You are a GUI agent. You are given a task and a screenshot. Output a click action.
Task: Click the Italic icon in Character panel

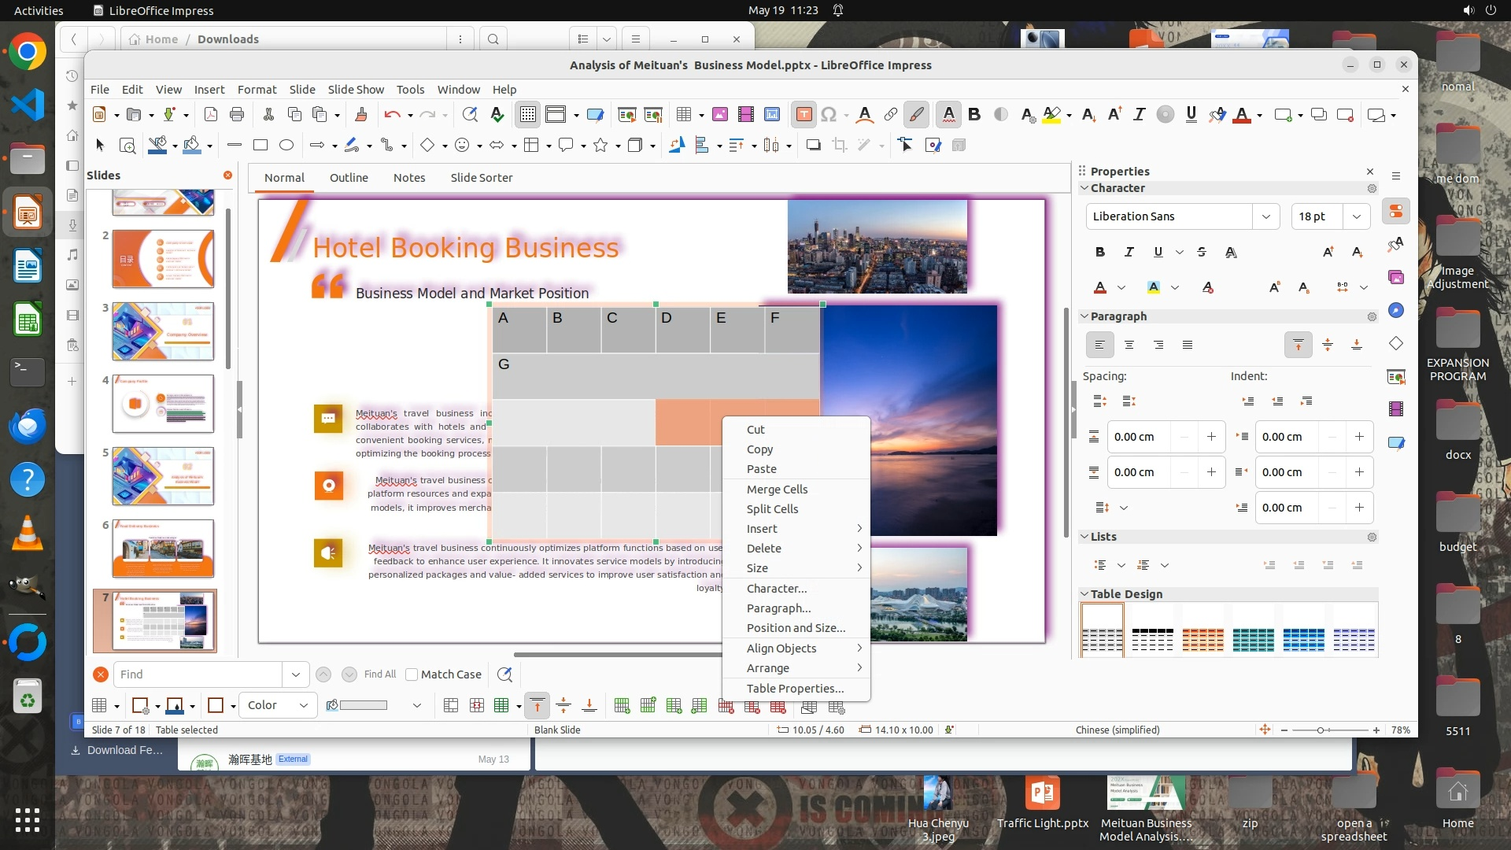tap(1129, 252)
